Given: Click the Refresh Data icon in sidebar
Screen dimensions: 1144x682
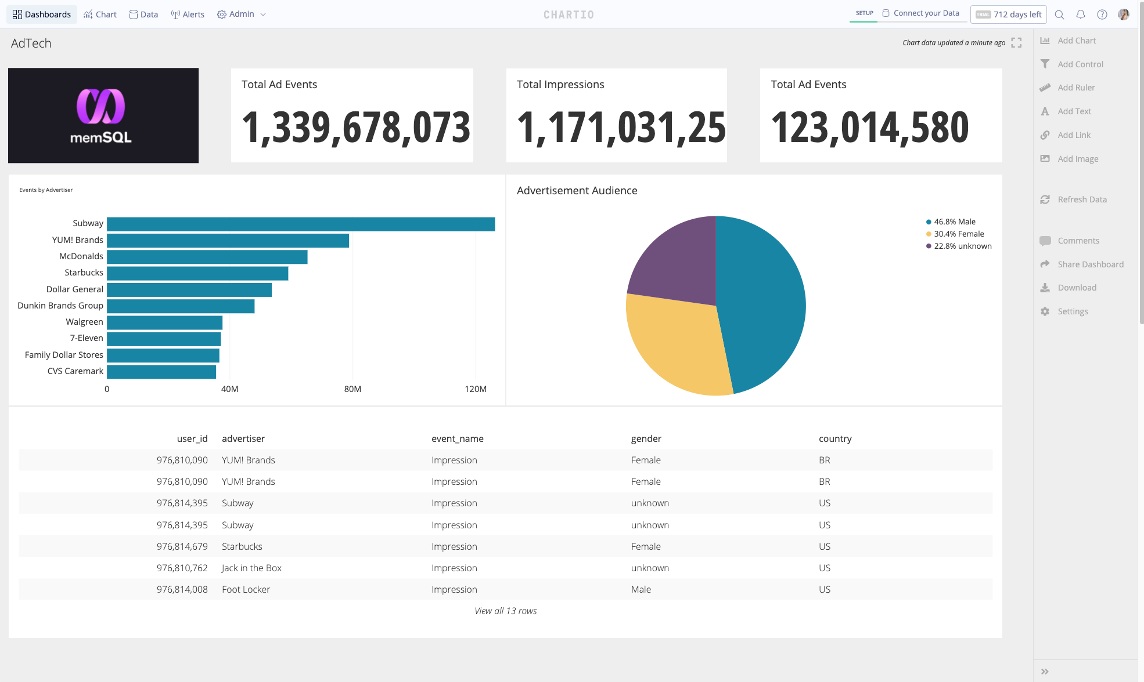Looking at the screenshot, I should (x=1045, y=199).
